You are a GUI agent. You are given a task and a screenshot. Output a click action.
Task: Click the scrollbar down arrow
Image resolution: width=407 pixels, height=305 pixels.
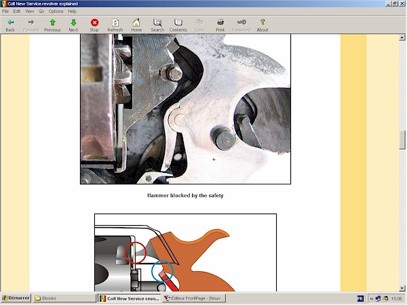[402, 288]
